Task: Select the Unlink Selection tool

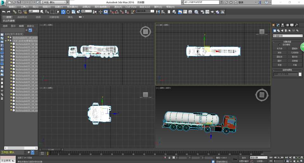Action: pyautogui.click(x=20, y=12)
